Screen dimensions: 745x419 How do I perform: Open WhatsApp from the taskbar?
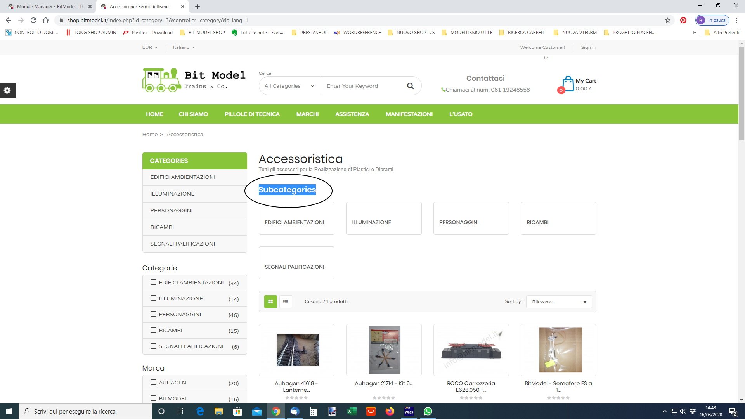coord(428,411)
